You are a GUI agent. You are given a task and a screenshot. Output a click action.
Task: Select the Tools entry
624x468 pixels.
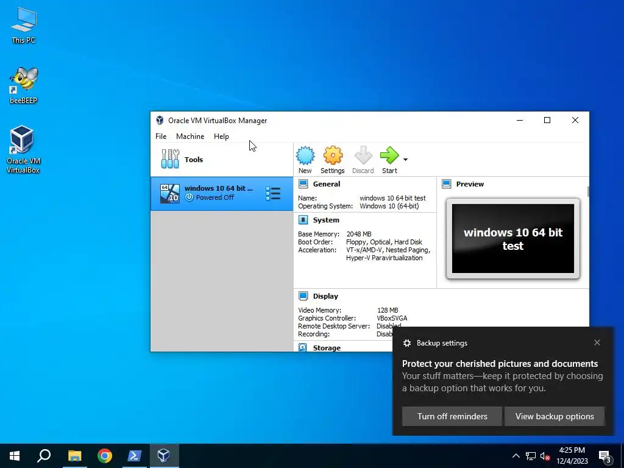[x=222, y=160]
